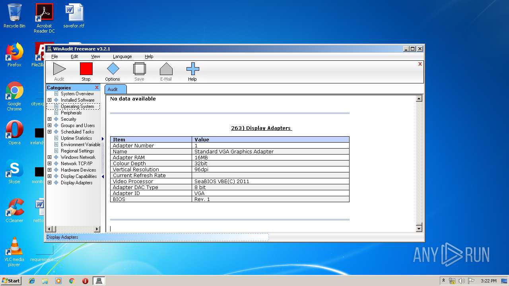Screen dimensions: 509x286
Task: Expand the Security node
Action: point(49,119)
